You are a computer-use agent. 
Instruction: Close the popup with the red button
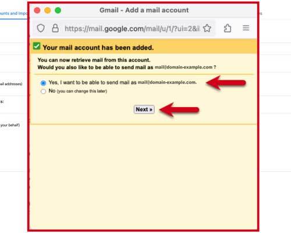pos(37,10)
